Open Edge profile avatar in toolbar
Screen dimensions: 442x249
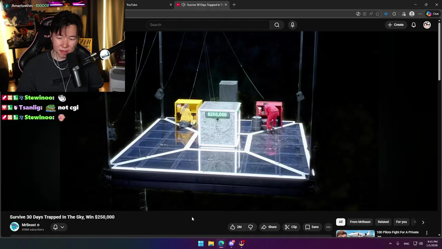coord(412,14)
